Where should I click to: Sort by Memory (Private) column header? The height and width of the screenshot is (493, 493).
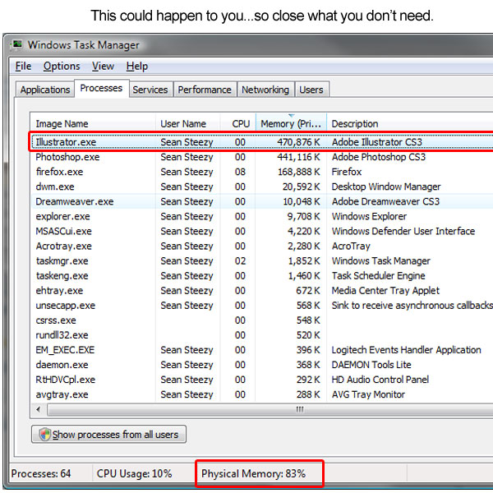291,123
